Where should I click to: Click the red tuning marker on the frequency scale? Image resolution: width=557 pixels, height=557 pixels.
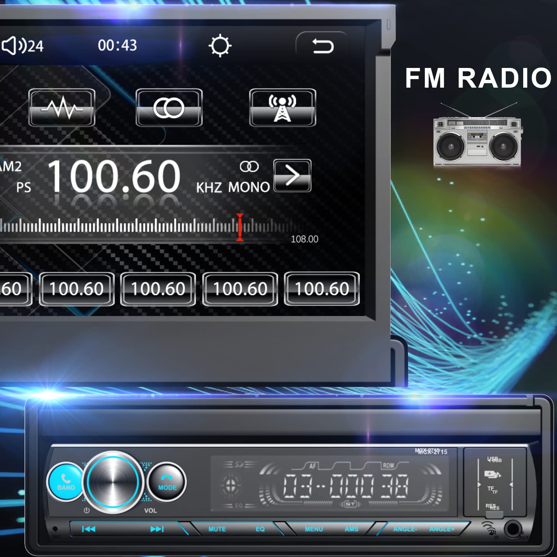point(240,227)
